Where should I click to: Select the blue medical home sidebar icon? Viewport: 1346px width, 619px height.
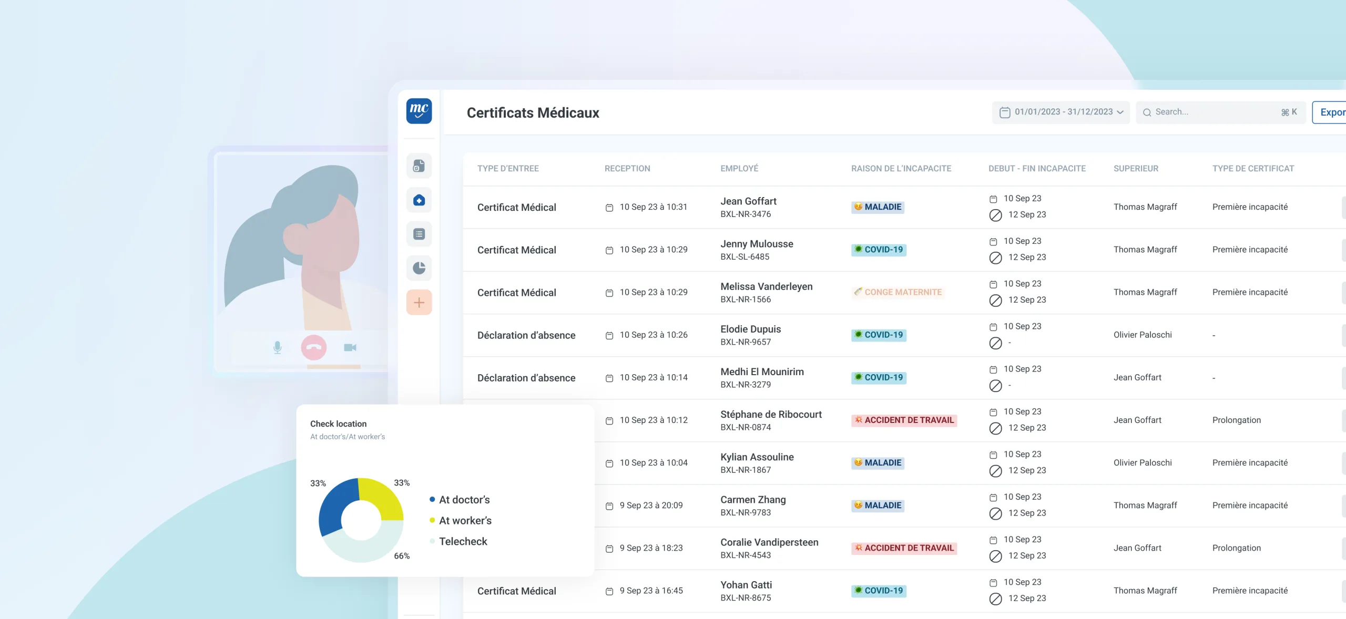[419, 200]
